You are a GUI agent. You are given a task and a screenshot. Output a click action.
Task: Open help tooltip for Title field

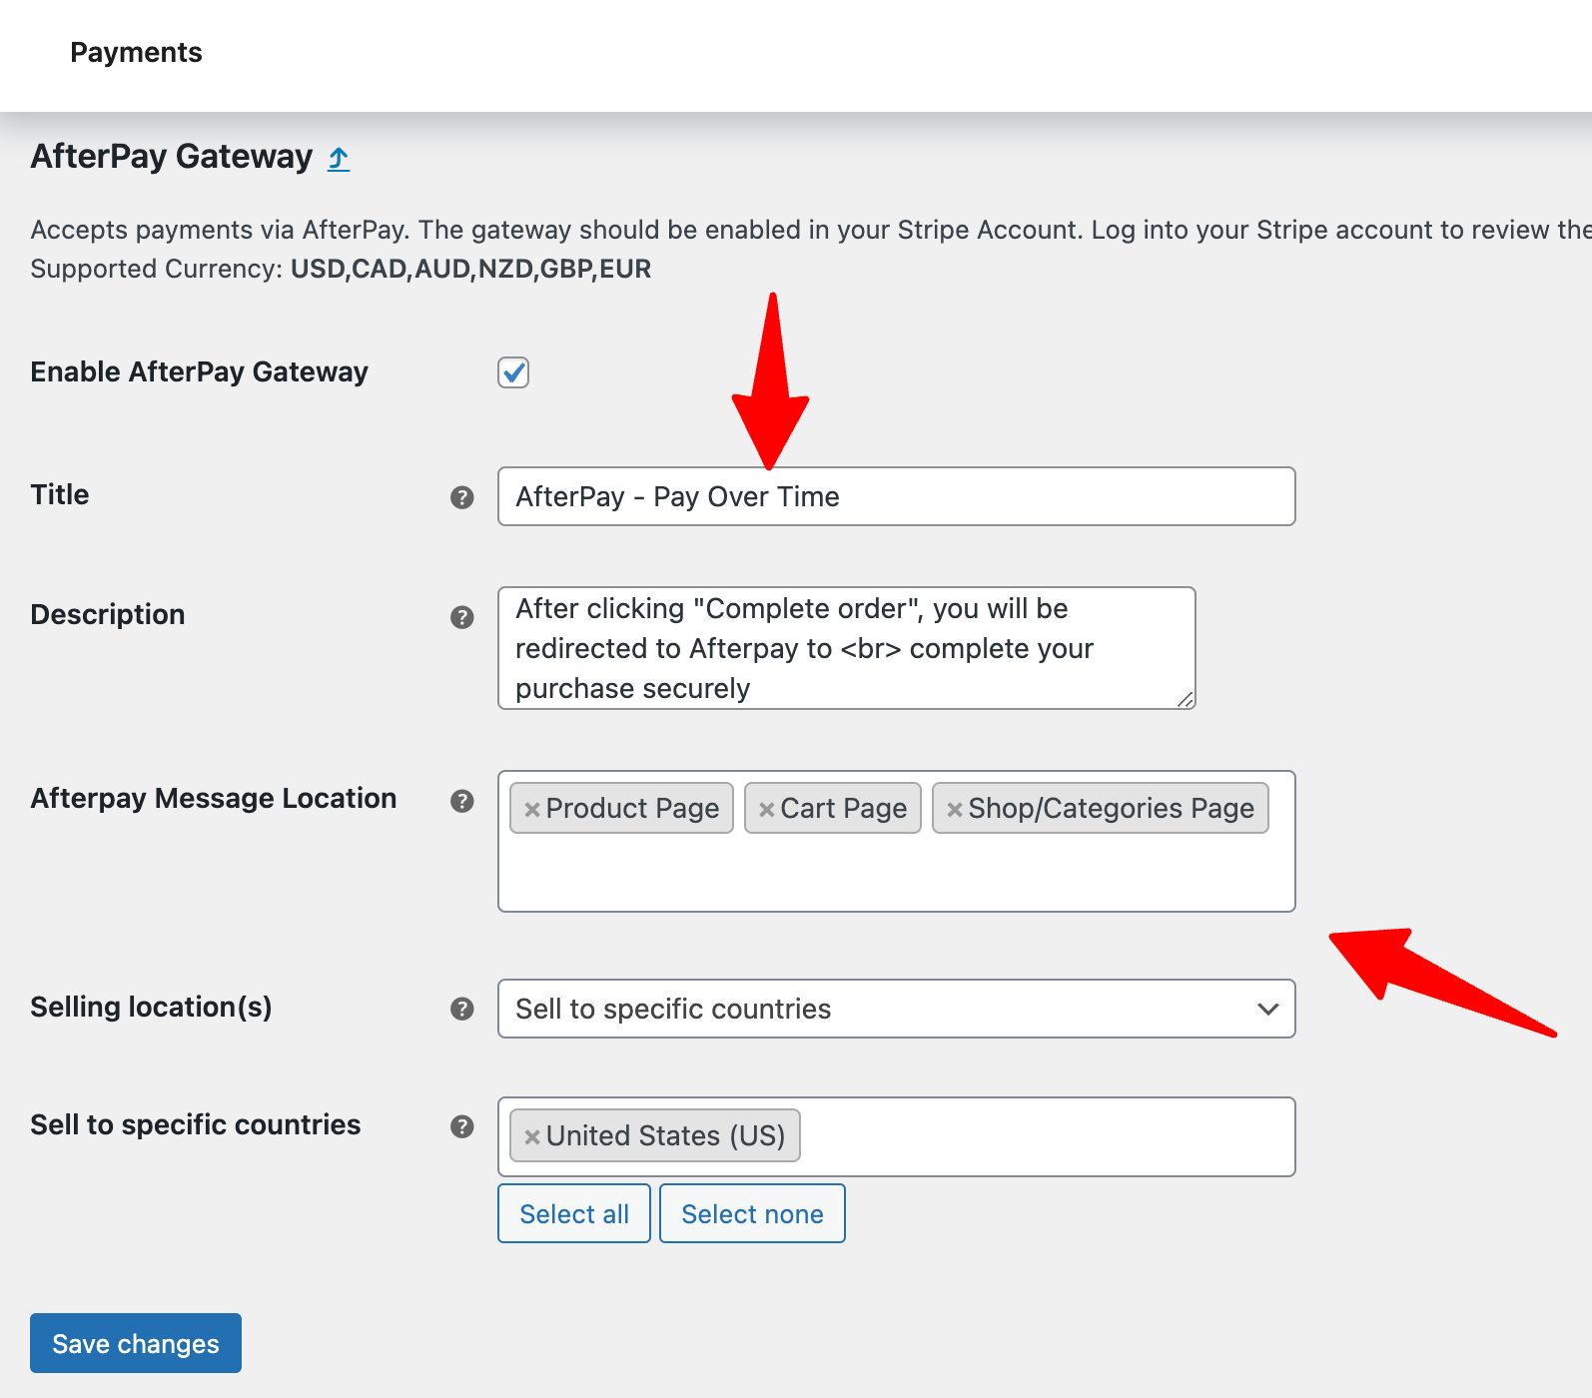tap(461, 497)
